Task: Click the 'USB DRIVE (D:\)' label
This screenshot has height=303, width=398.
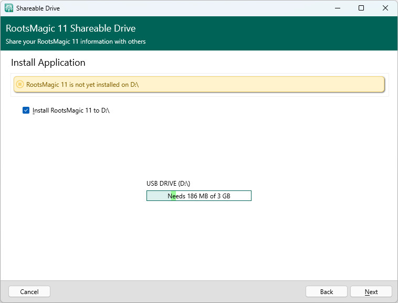Action: tap(169, 183)
